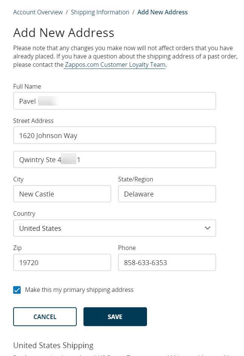Image resolution: width=244 pixels, height=356 pixels.
Task: Click the second street address line with Qwintry Ste
Action: click(x=115, y=159)
